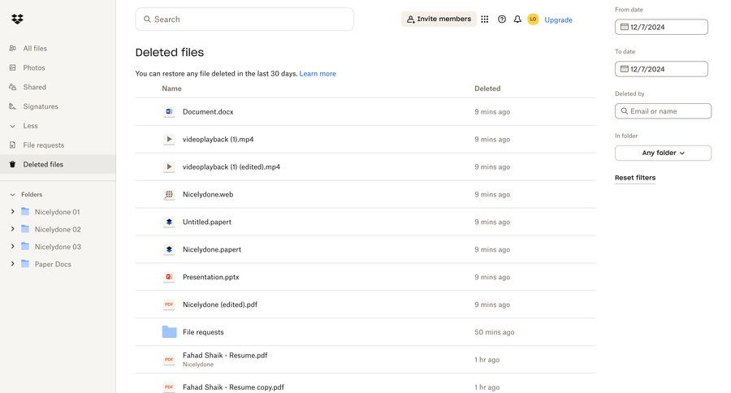The height and width of the screenshot is (393, 731).
Task: Sort by the Name column header
Action: [x=171, y=89]
